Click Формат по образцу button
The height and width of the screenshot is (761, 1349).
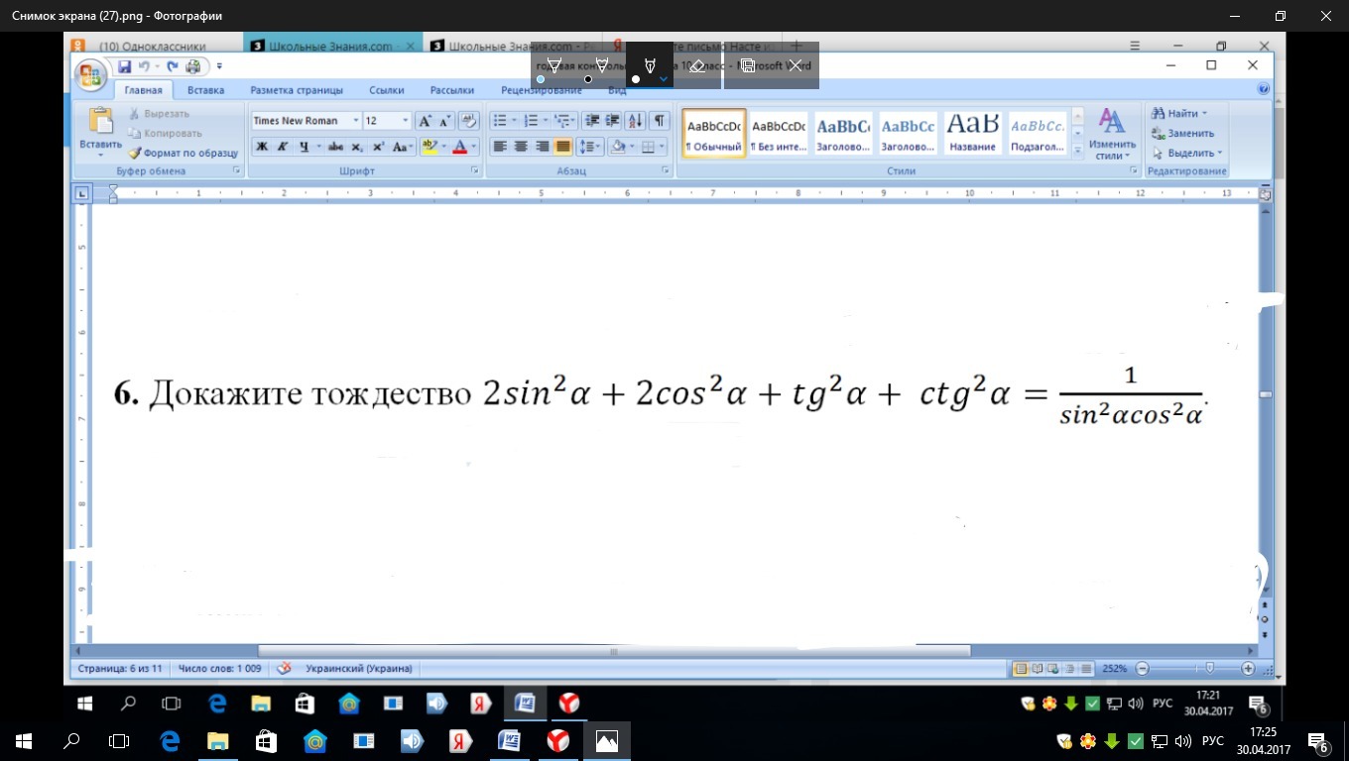(x=184, y=154)
